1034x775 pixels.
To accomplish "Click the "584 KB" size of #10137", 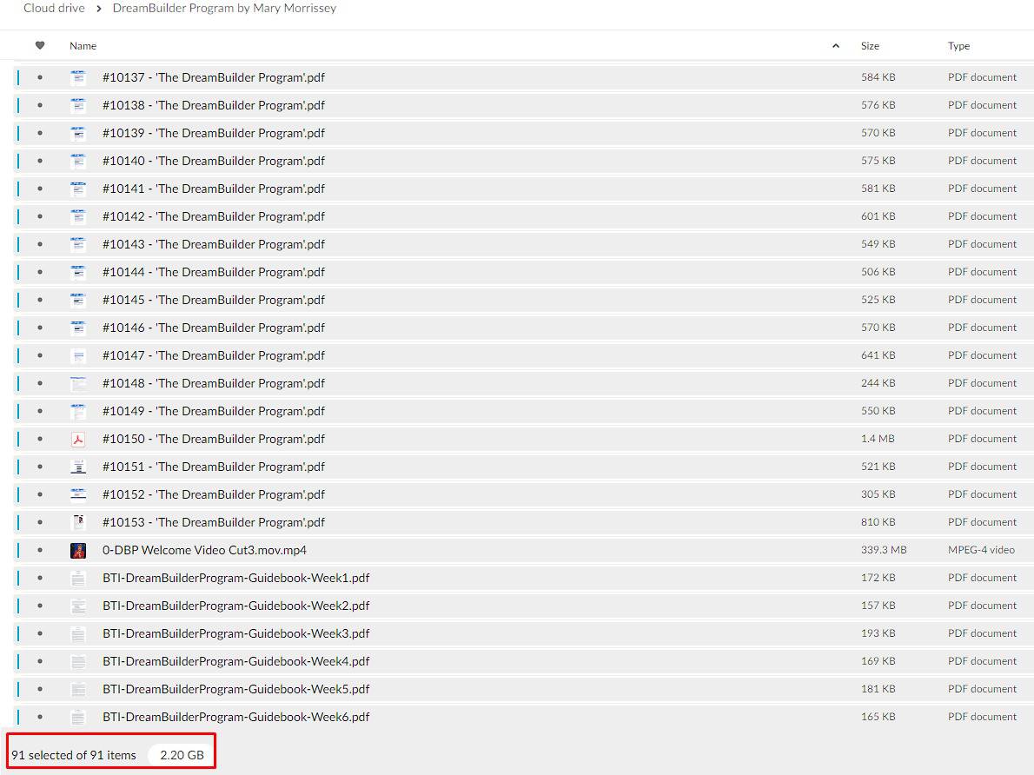I will click(x=878, y=77).
